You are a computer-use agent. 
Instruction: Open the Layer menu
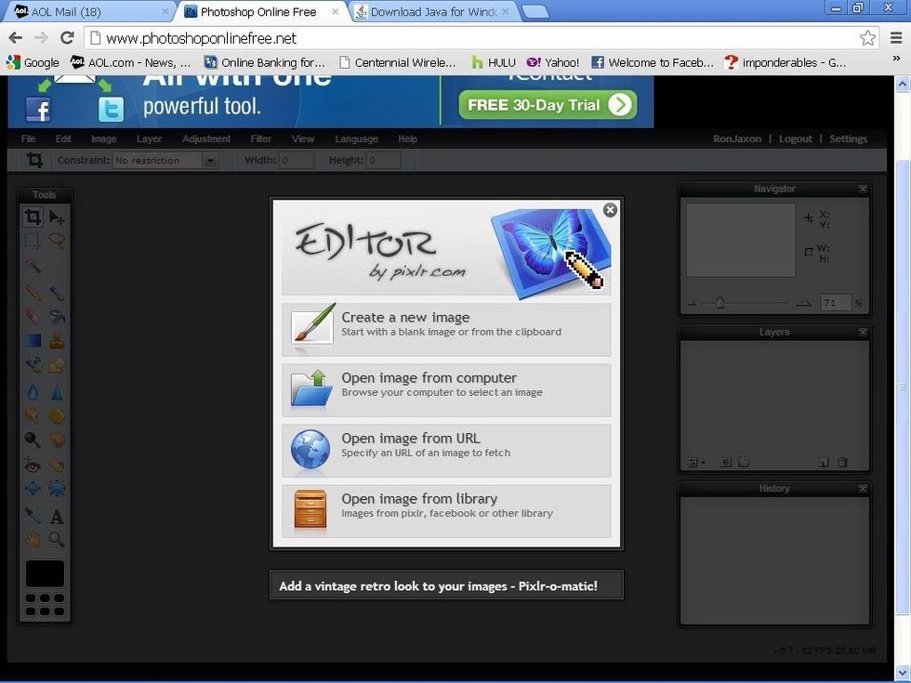tap(150, 138)
